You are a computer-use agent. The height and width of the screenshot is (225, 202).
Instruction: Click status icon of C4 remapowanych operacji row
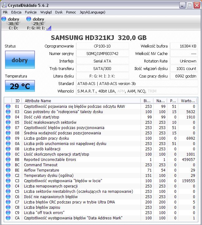(x=8, y=186)
